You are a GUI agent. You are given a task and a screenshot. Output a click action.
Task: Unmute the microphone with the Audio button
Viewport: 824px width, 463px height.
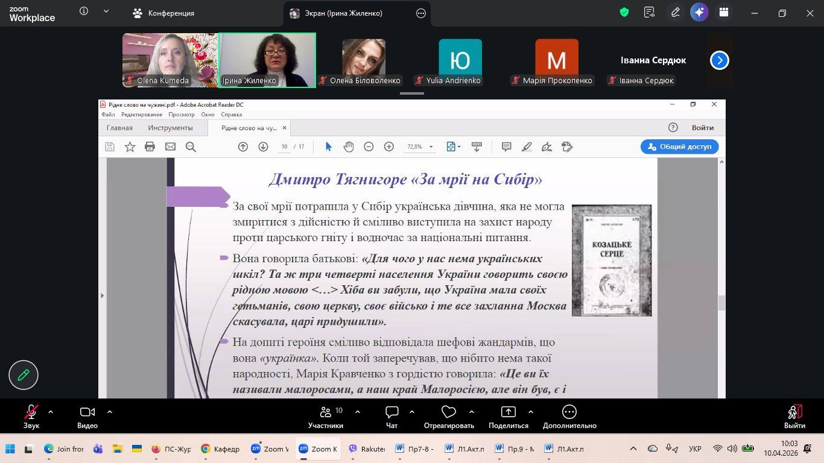click(31, 417)
